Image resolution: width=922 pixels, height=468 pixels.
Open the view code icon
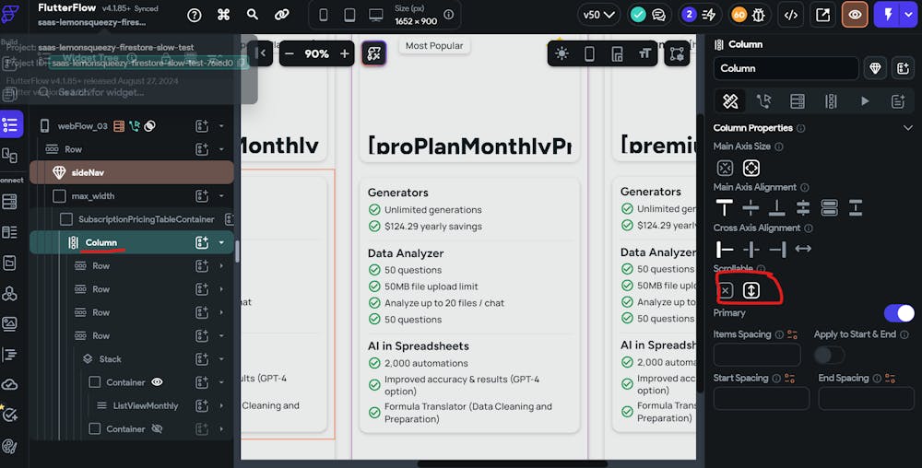click(791, 15)
